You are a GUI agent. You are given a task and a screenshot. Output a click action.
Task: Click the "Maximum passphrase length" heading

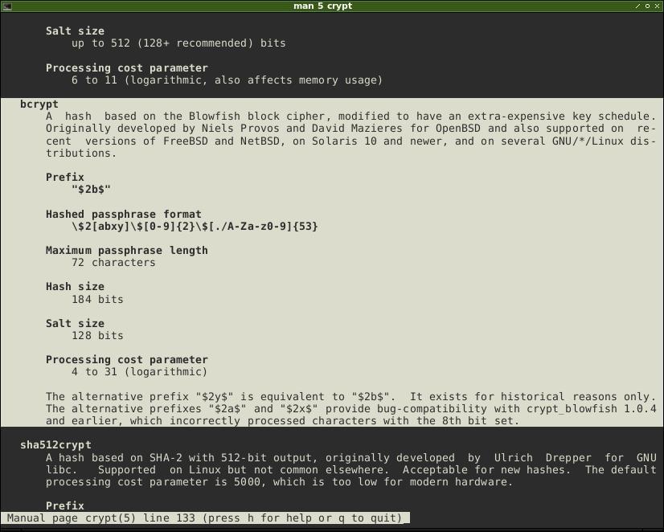[127, 250]
